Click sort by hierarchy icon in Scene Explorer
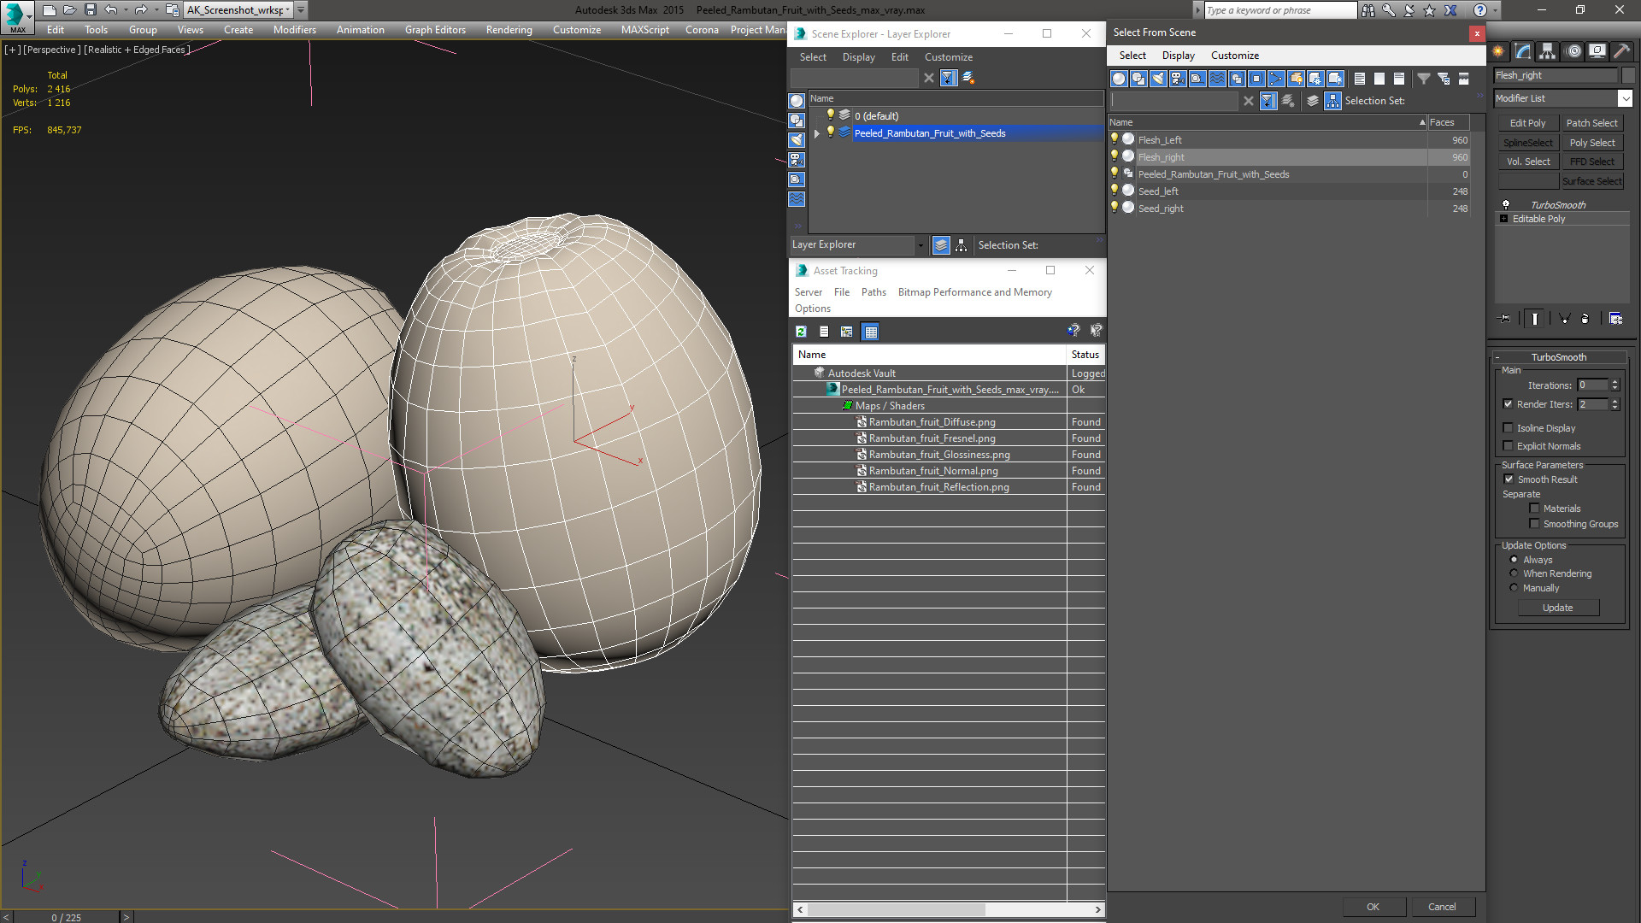Viewport: 1641px width, 923px height. click(x=961, y=245)
